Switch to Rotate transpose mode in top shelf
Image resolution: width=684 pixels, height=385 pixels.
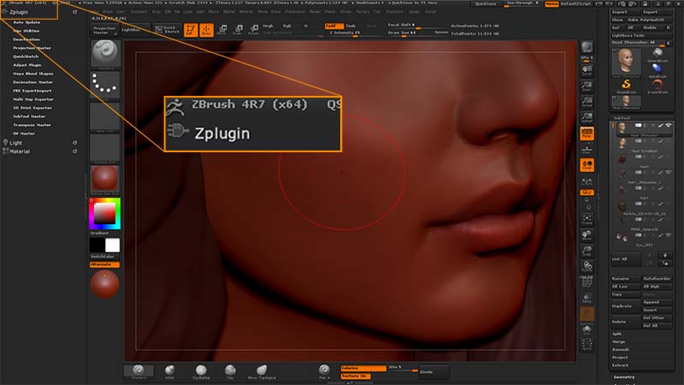pos(253,30)
